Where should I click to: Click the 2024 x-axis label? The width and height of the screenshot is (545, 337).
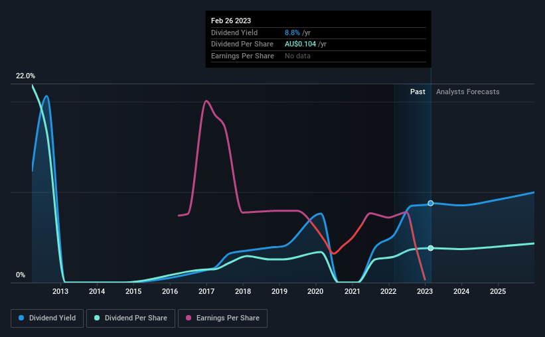pos(461,291)
